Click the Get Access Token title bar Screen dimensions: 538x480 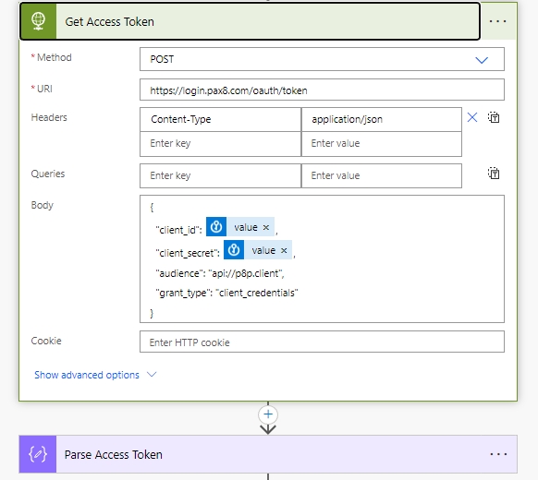coord(250,21)
